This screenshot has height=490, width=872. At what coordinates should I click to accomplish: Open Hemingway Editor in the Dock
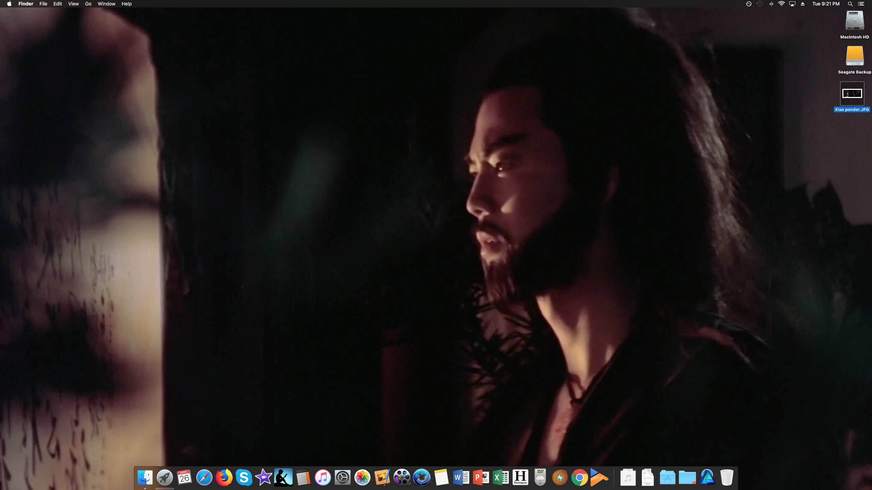(520, 477)
